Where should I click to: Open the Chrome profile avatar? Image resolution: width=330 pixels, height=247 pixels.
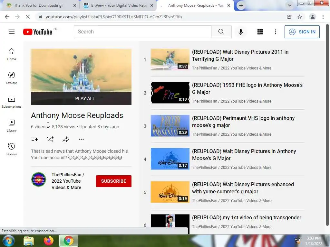[313, 17]
